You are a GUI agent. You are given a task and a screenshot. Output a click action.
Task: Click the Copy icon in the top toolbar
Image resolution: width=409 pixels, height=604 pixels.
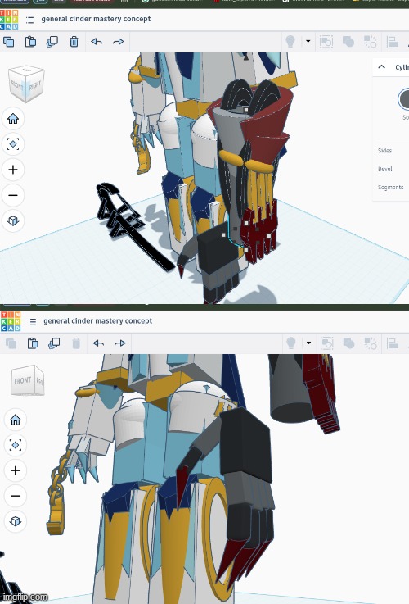click(x=9, y=42)
